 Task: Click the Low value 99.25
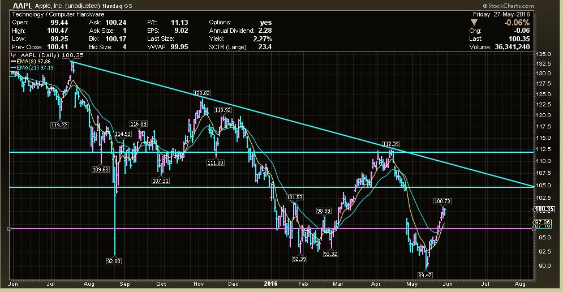pyautogui.click(x=59, y=39)
